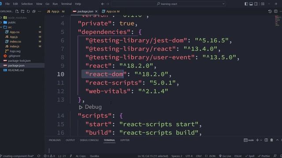The height and width of the screenshot is (158, 282).
Task: Go back using the navigation arrow
Action: point(103,4)
